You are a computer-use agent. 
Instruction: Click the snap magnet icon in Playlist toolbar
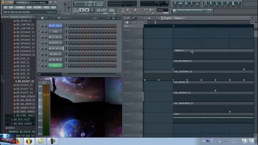[x=128, y=18]
